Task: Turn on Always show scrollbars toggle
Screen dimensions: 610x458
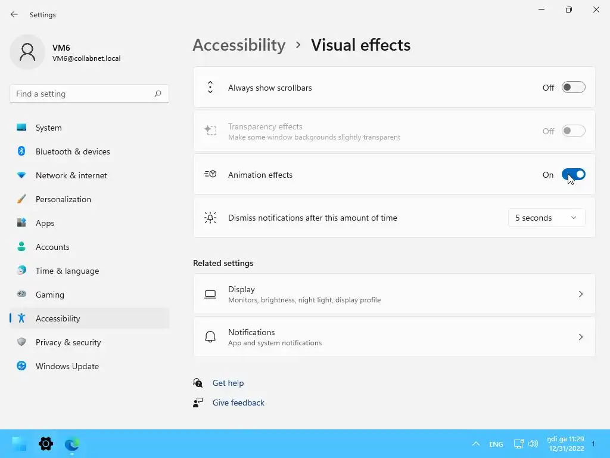Action: point(573,88)
